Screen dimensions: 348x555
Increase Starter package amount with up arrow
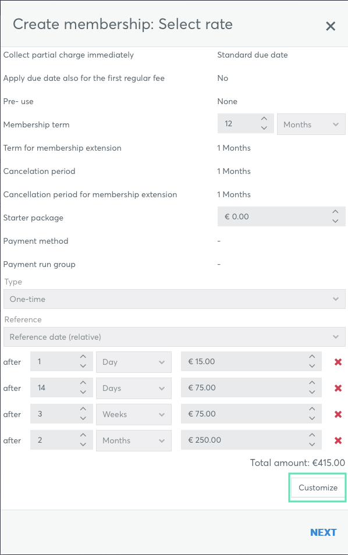tap(335, 212)
